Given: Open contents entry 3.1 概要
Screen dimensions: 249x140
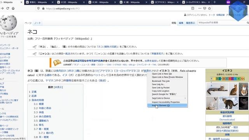Looking at the screenshot, I should (39, 104).
